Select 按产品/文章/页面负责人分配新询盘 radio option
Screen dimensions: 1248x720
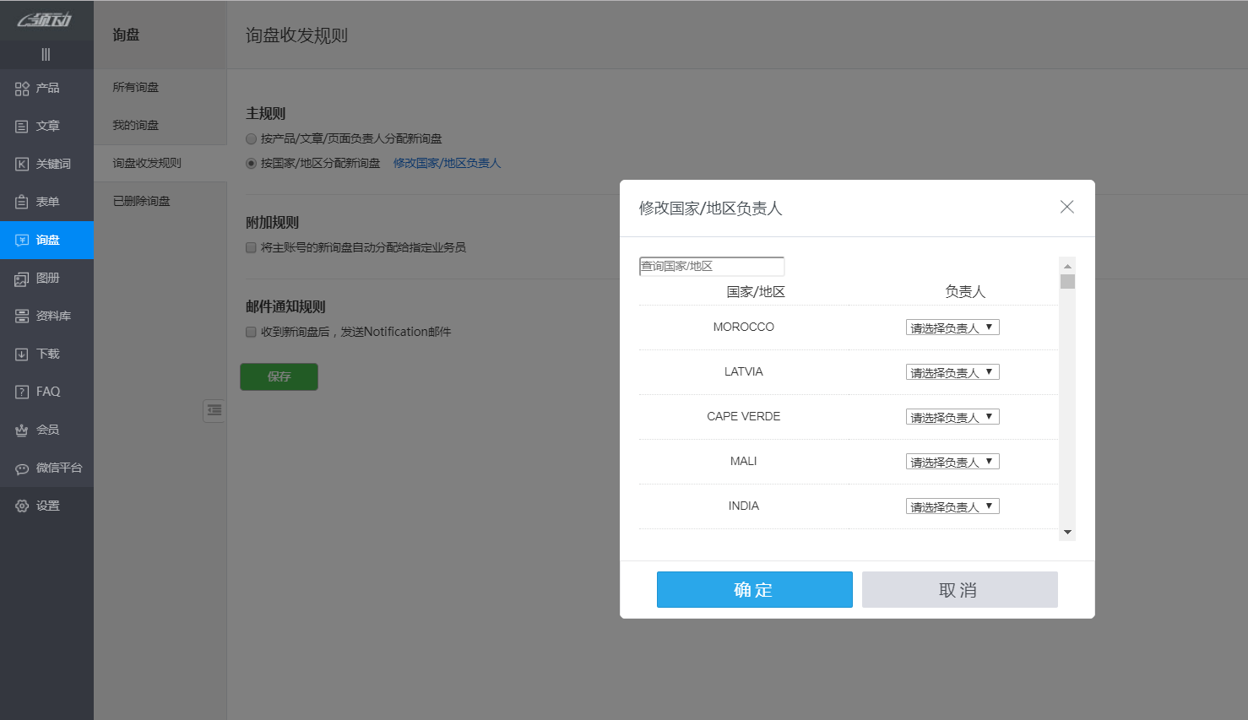coord(251,139)
